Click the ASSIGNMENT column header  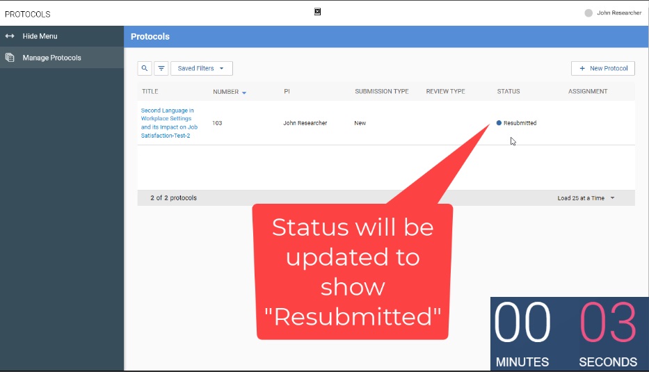587,92
